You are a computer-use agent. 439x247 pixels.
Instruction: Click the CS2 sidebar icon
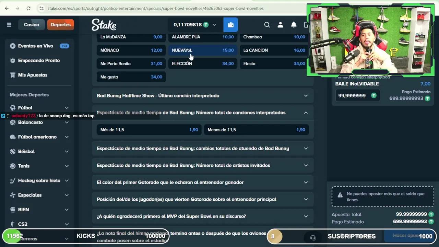(13, 224)
